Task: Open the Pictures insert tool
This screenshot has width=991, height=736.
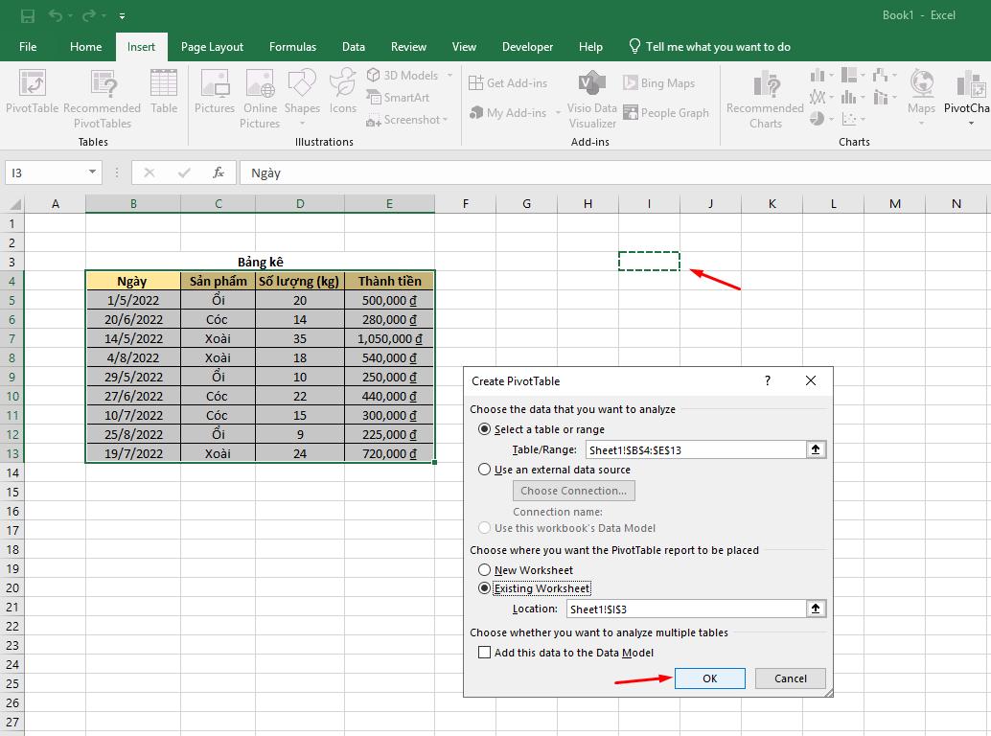Action: (x=214, y=96)
